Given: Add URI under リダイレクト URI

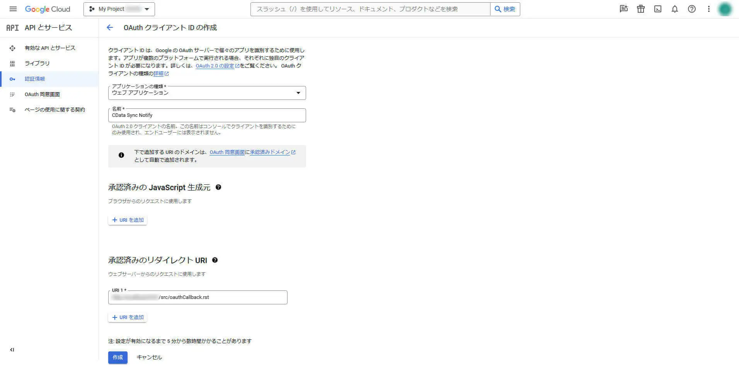Looking at the screenshot, I should pyautogui.click(x=128, y=317).
